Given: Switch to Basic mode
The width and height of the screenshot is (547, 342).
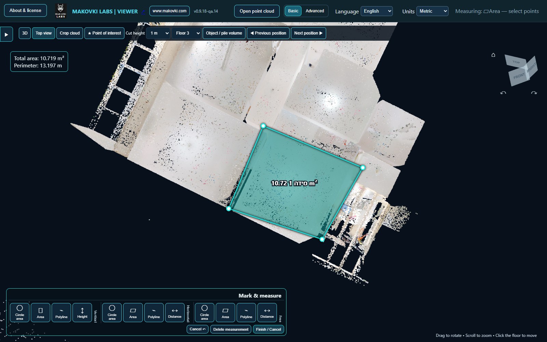Looking at the screenshot, I should coord(293,11).
